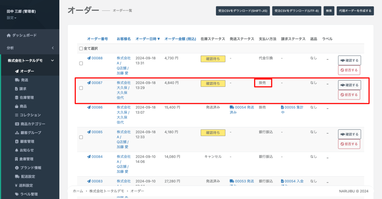Click paper plane icon next to order 00088

tap(89, 58)
